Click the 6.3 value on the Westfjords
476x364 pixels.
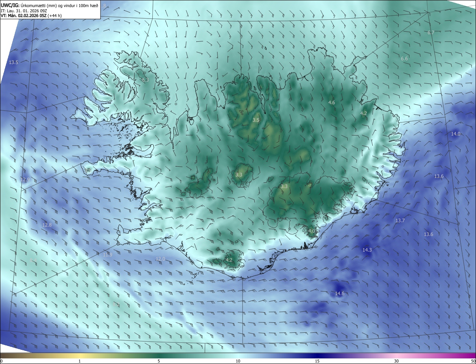point(145,80)
